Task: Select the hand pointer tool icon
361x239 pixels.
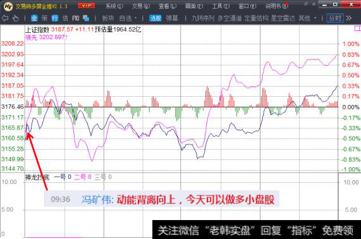Action: click(15, 18)
